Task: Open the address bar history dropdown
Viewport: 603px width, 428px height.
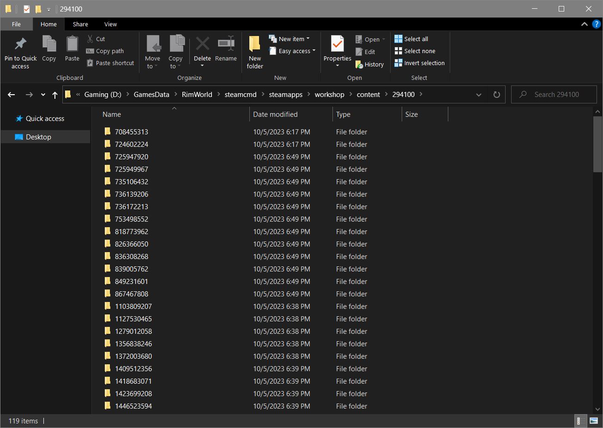Action: (x=478, y=94)
